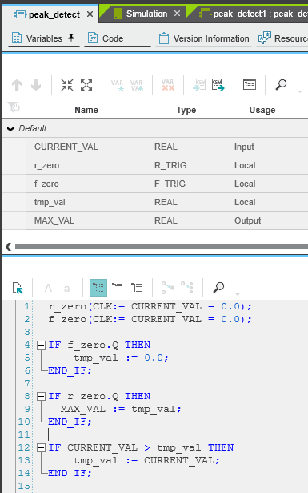
Task: Toggle the variable filter icon
Action: point(14,107)
